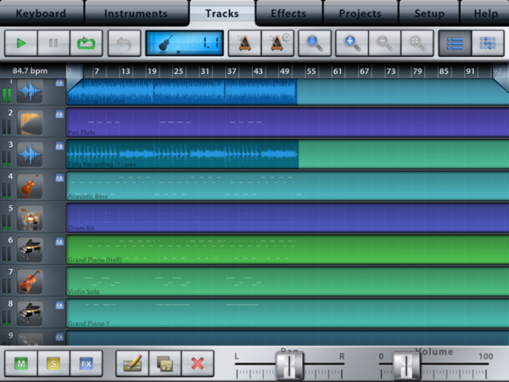Open metronome settings with gear

point(277,43)
